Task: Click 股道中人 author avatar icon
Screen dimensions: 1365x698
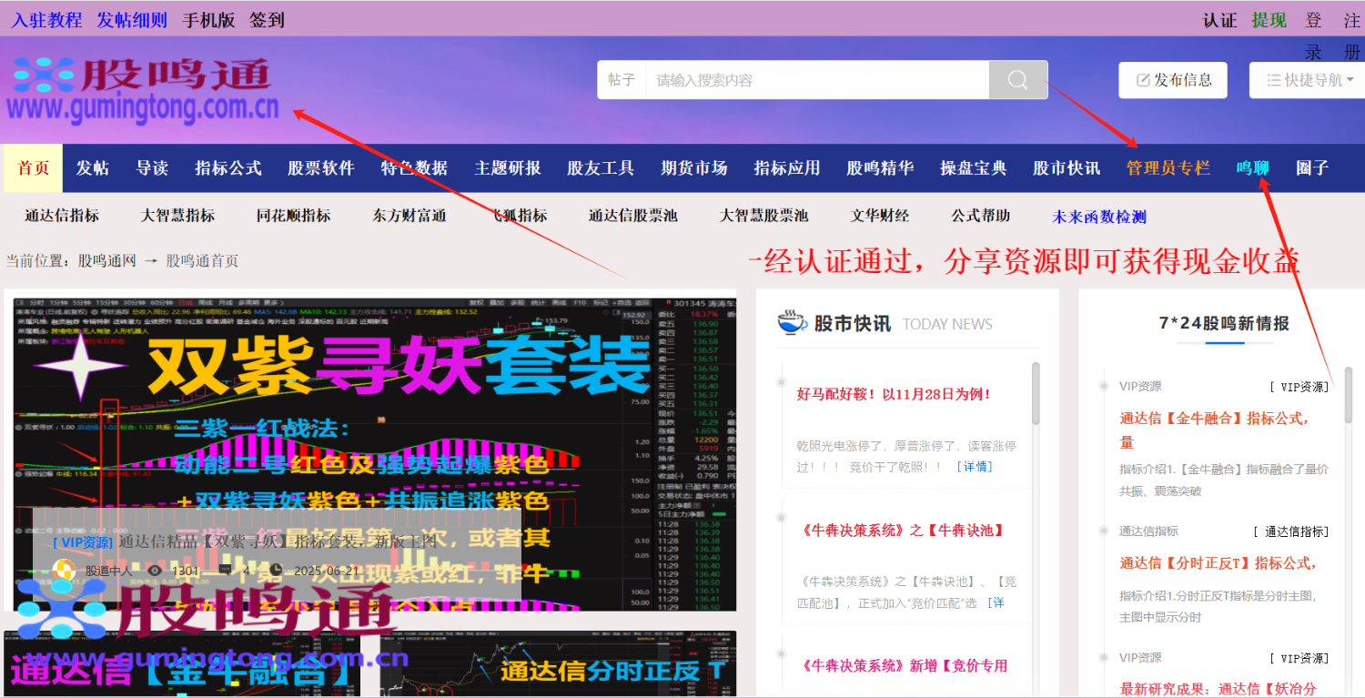Action: click(64, 568)
